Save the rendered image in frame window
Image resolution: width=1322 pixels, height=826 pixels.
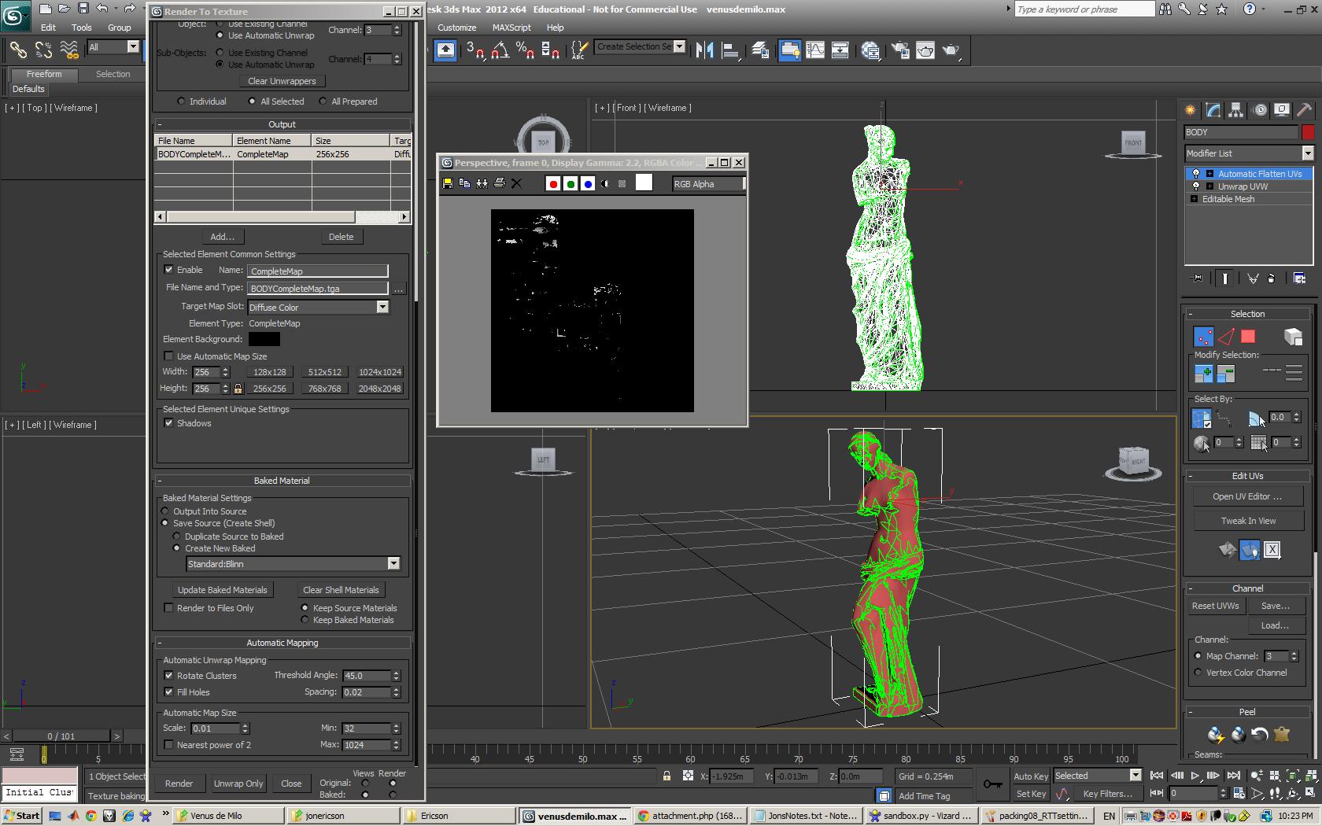(x=448, y=183)
